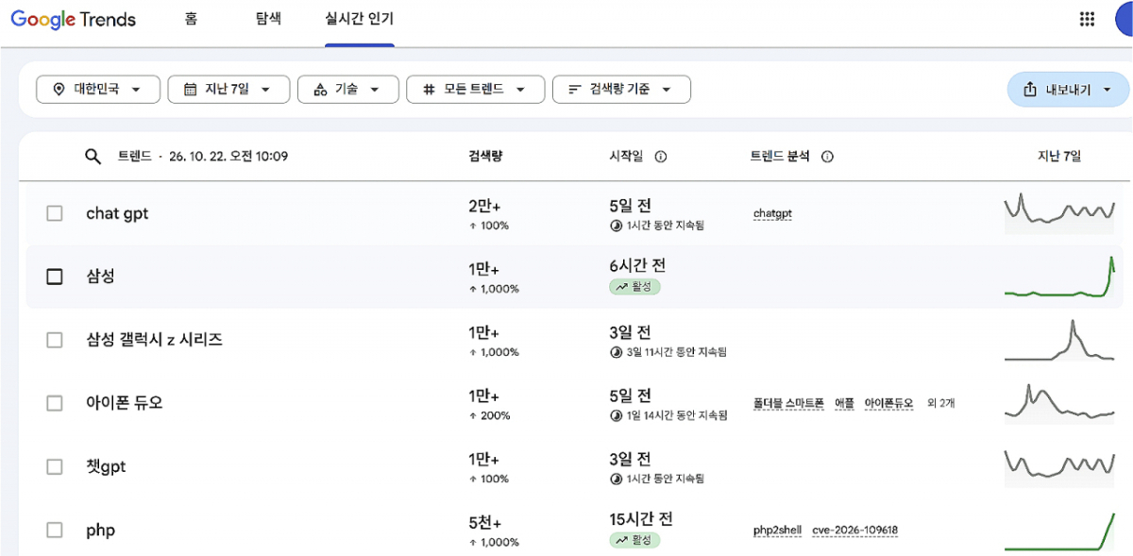Open the 내보내기 export dropdown

pos(1068,90)
